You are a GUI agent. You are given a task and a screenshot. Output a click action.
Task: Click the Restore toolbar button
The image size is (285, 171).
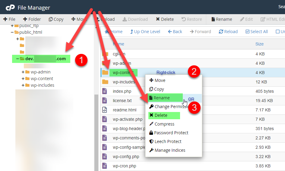click(192, 19)
